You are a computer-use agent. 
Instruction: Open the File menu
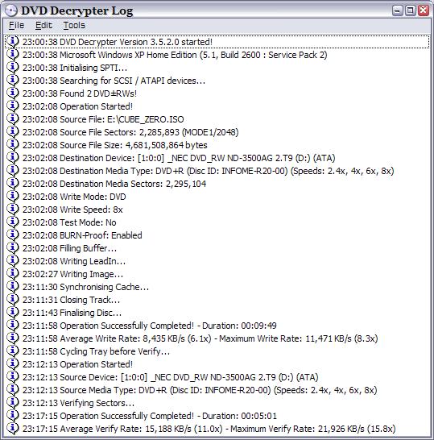[16, 25]
